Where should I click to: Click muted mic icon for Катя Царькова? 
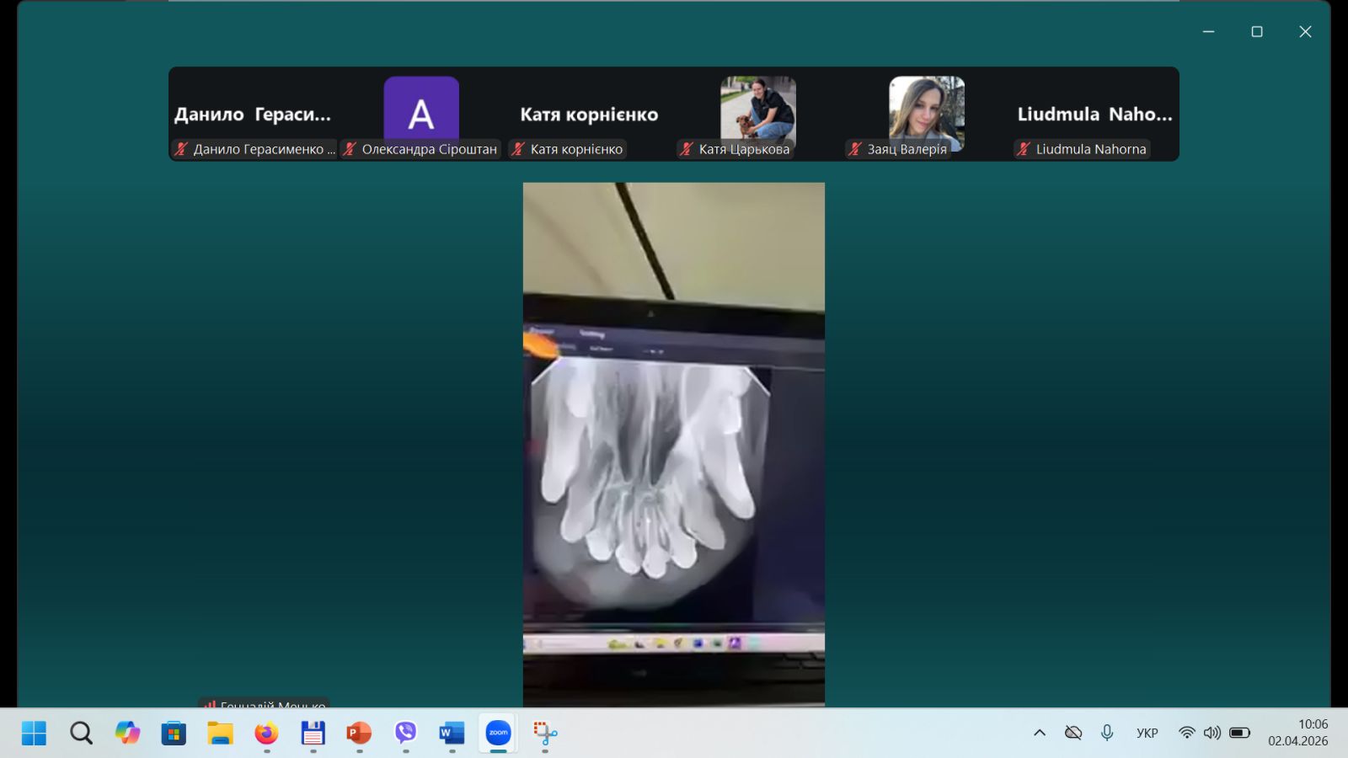click(x=687, y=149)
